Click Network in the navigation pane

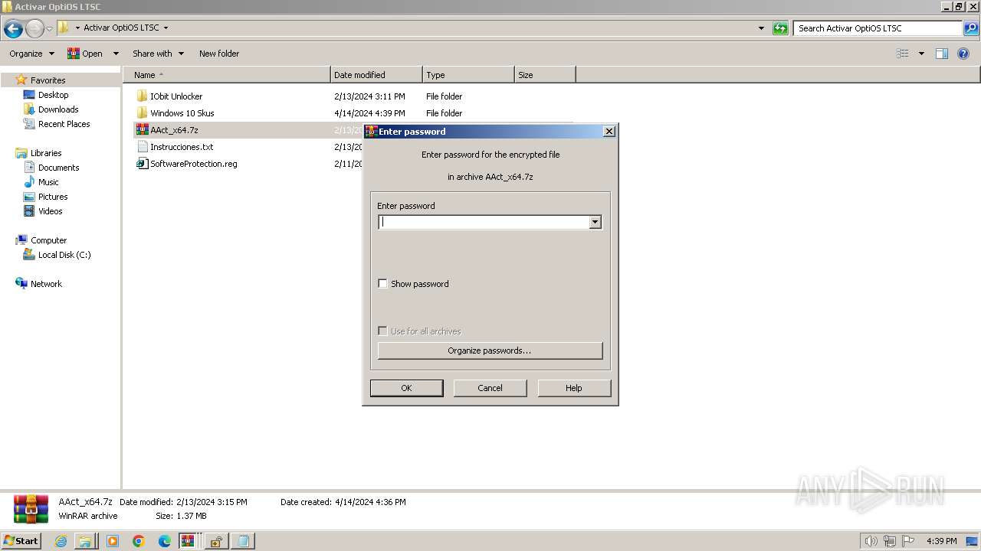[x=46, y=284]
